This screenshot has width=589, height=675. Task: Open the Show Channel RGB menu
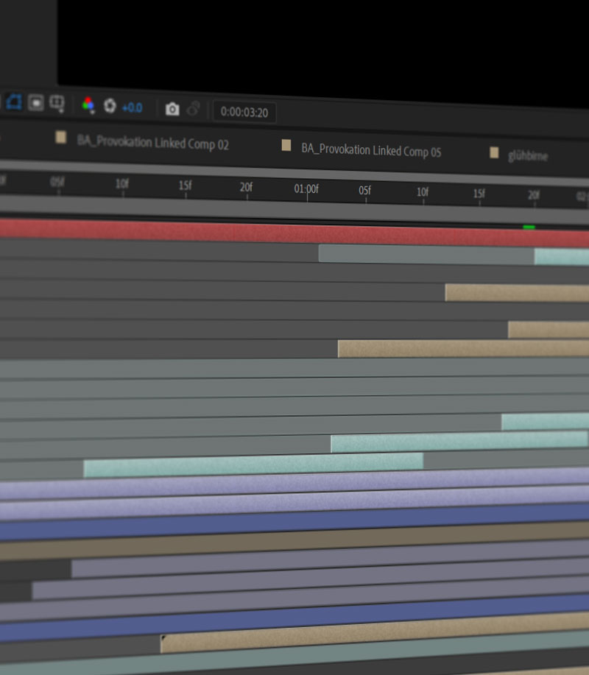pos(88,105)
